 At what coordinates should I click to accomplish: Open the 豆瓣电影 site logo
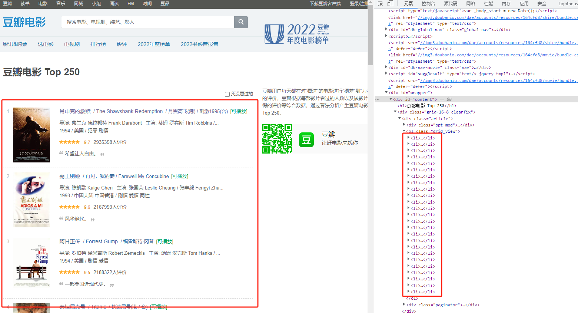pyautogui.click(x=24, y=22)
